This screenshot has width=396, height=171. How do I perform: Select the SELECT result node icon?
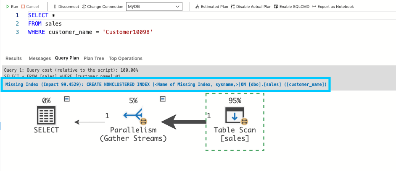click(x=46, y=115)
